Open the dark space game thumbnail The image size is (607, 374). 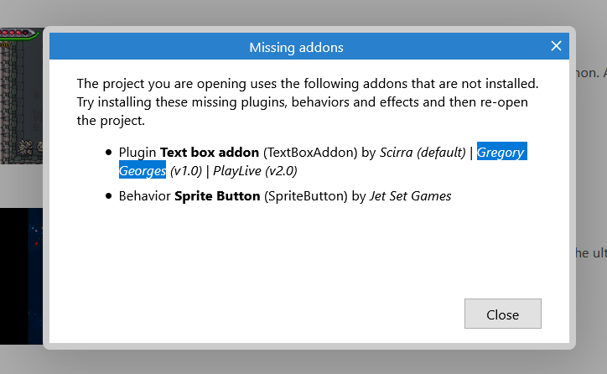pos(21,276)
